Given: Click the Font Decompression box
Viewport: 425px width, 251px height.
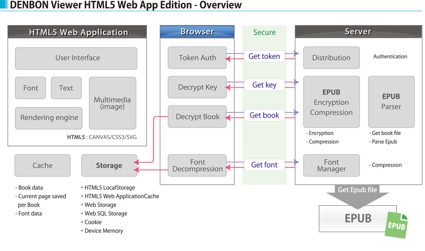Looking at the screenshot, I should click(x=197, y=166).
